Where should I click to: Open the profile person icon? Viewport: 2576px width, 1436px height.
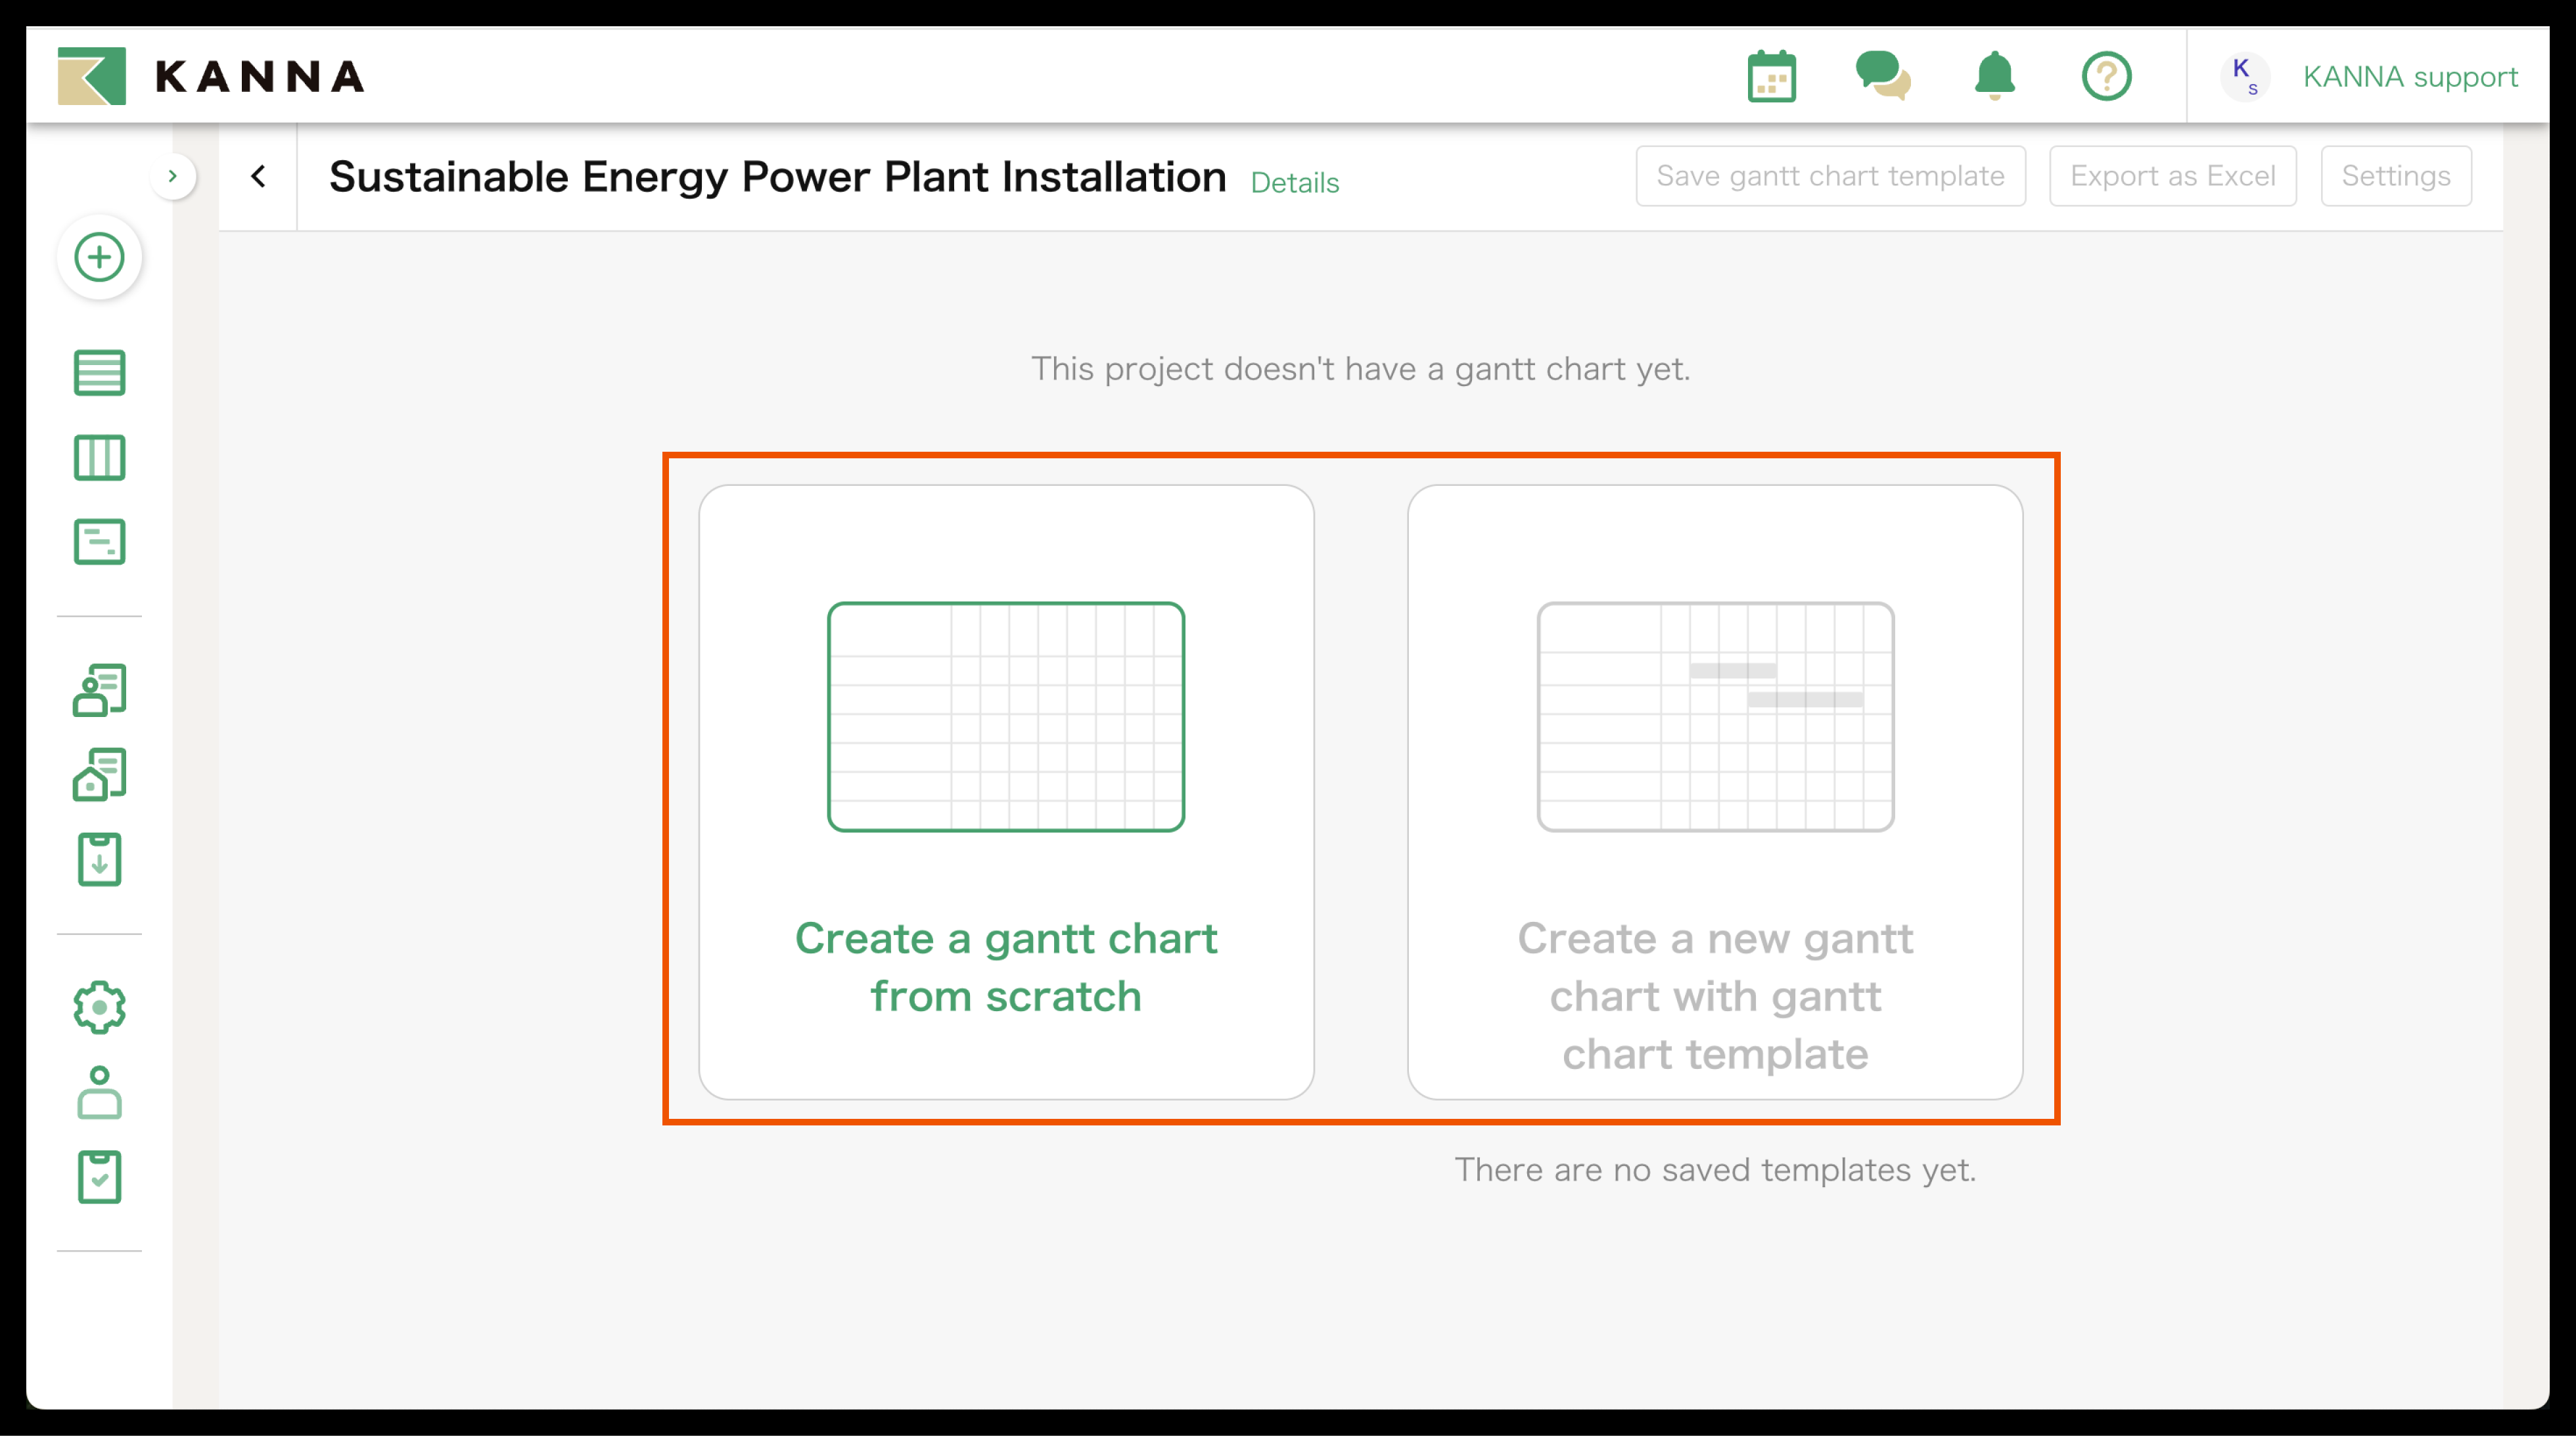[99, 1092]
